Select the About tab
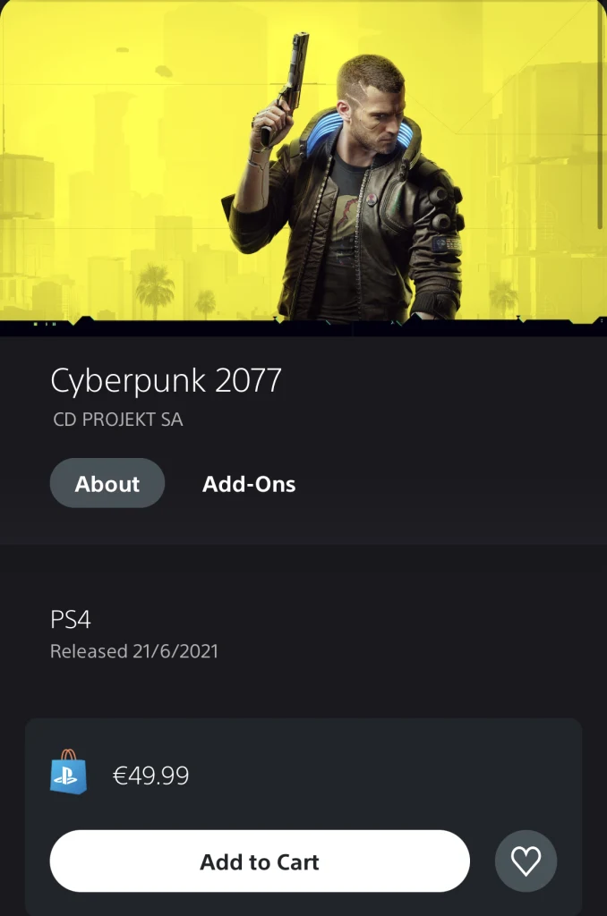 coord(107,483)
